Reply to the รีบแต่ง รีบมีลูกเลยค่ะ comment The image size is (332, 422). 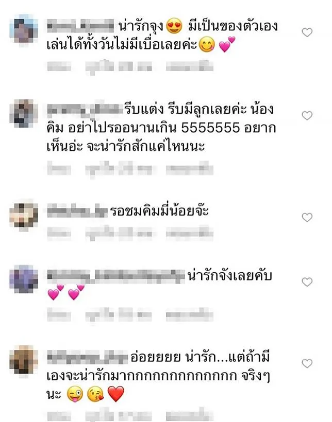click(x=189, y=169)
